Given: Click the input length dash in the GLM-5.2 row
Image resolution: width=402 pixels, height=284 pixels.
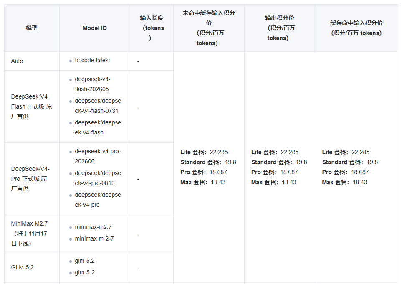Looking at the screenshot, I should click(x=138, y=268).
